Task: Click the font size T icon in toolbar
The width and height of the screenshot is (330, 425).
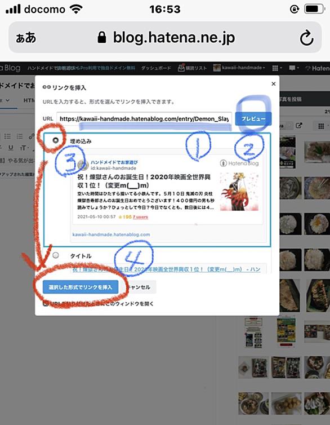Action: [23, 148]
